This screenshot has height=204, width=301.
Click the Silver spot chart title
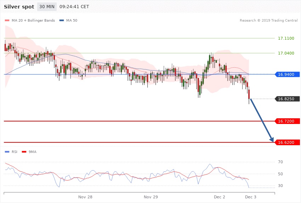pyautogui.click(x=19, y=7)
